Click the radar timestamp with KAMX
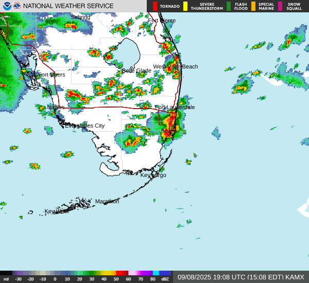The image size is (309, 283). 241,277
